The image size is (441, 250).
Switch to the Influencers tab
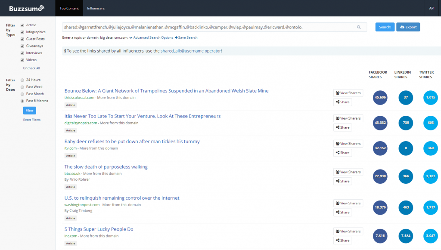pyautogui.click(x=96, y=8)
